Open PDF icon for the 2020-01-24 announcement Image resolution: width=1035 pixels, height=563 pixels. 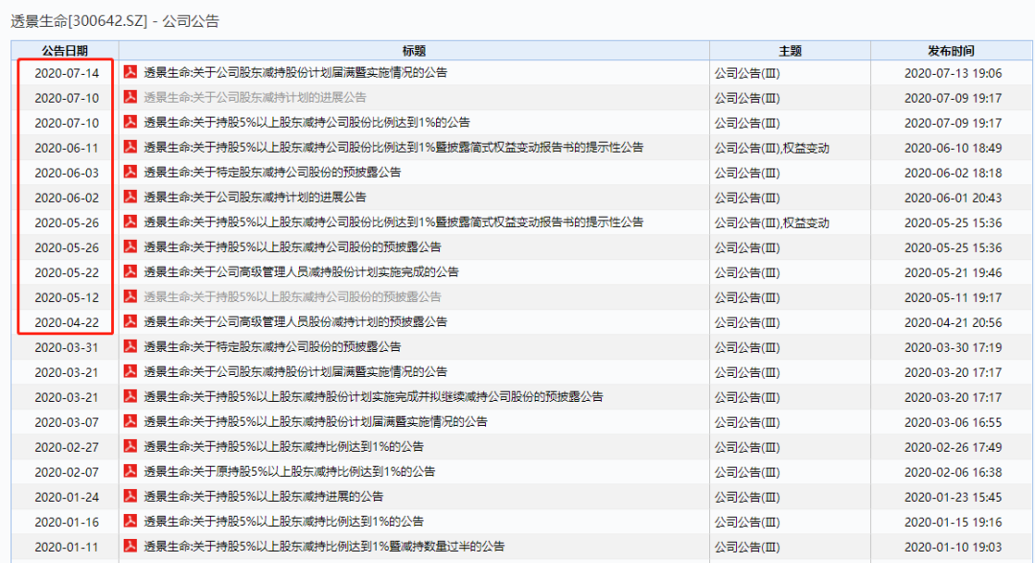[x=130, y=496]
